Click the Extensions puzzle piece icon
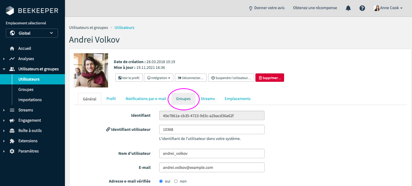Screen dimensions: 412x186 pos(12,141)
